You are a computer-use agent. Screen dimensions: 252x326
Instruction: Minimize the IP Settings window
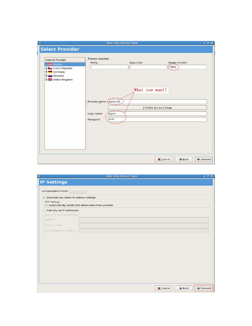pyautogui.click(x=204, y=176)
